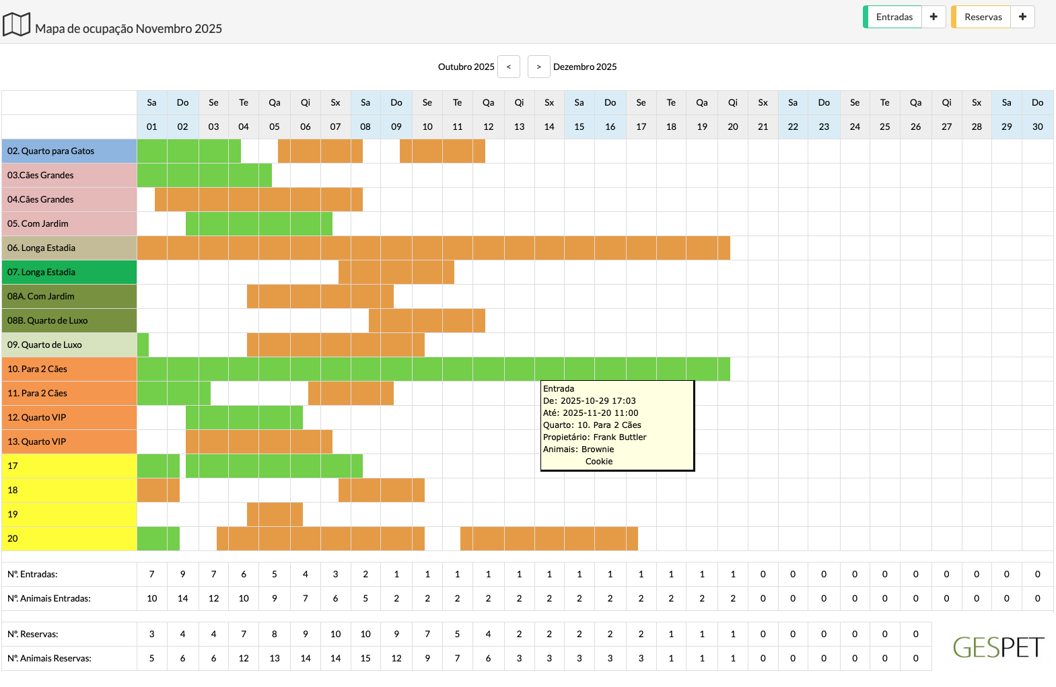The image size is (1056, 687).
Task: Click the green entry bar in 12. Quarto VIP
Action: pos(244,418)
